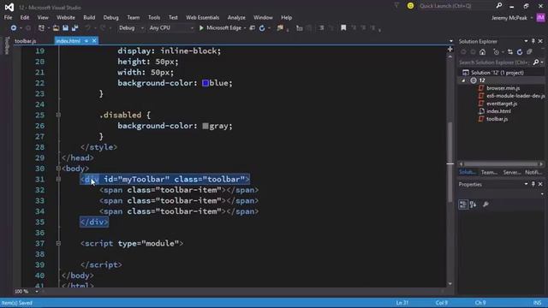Collapse the script element outline on line 37

[58, 243]
